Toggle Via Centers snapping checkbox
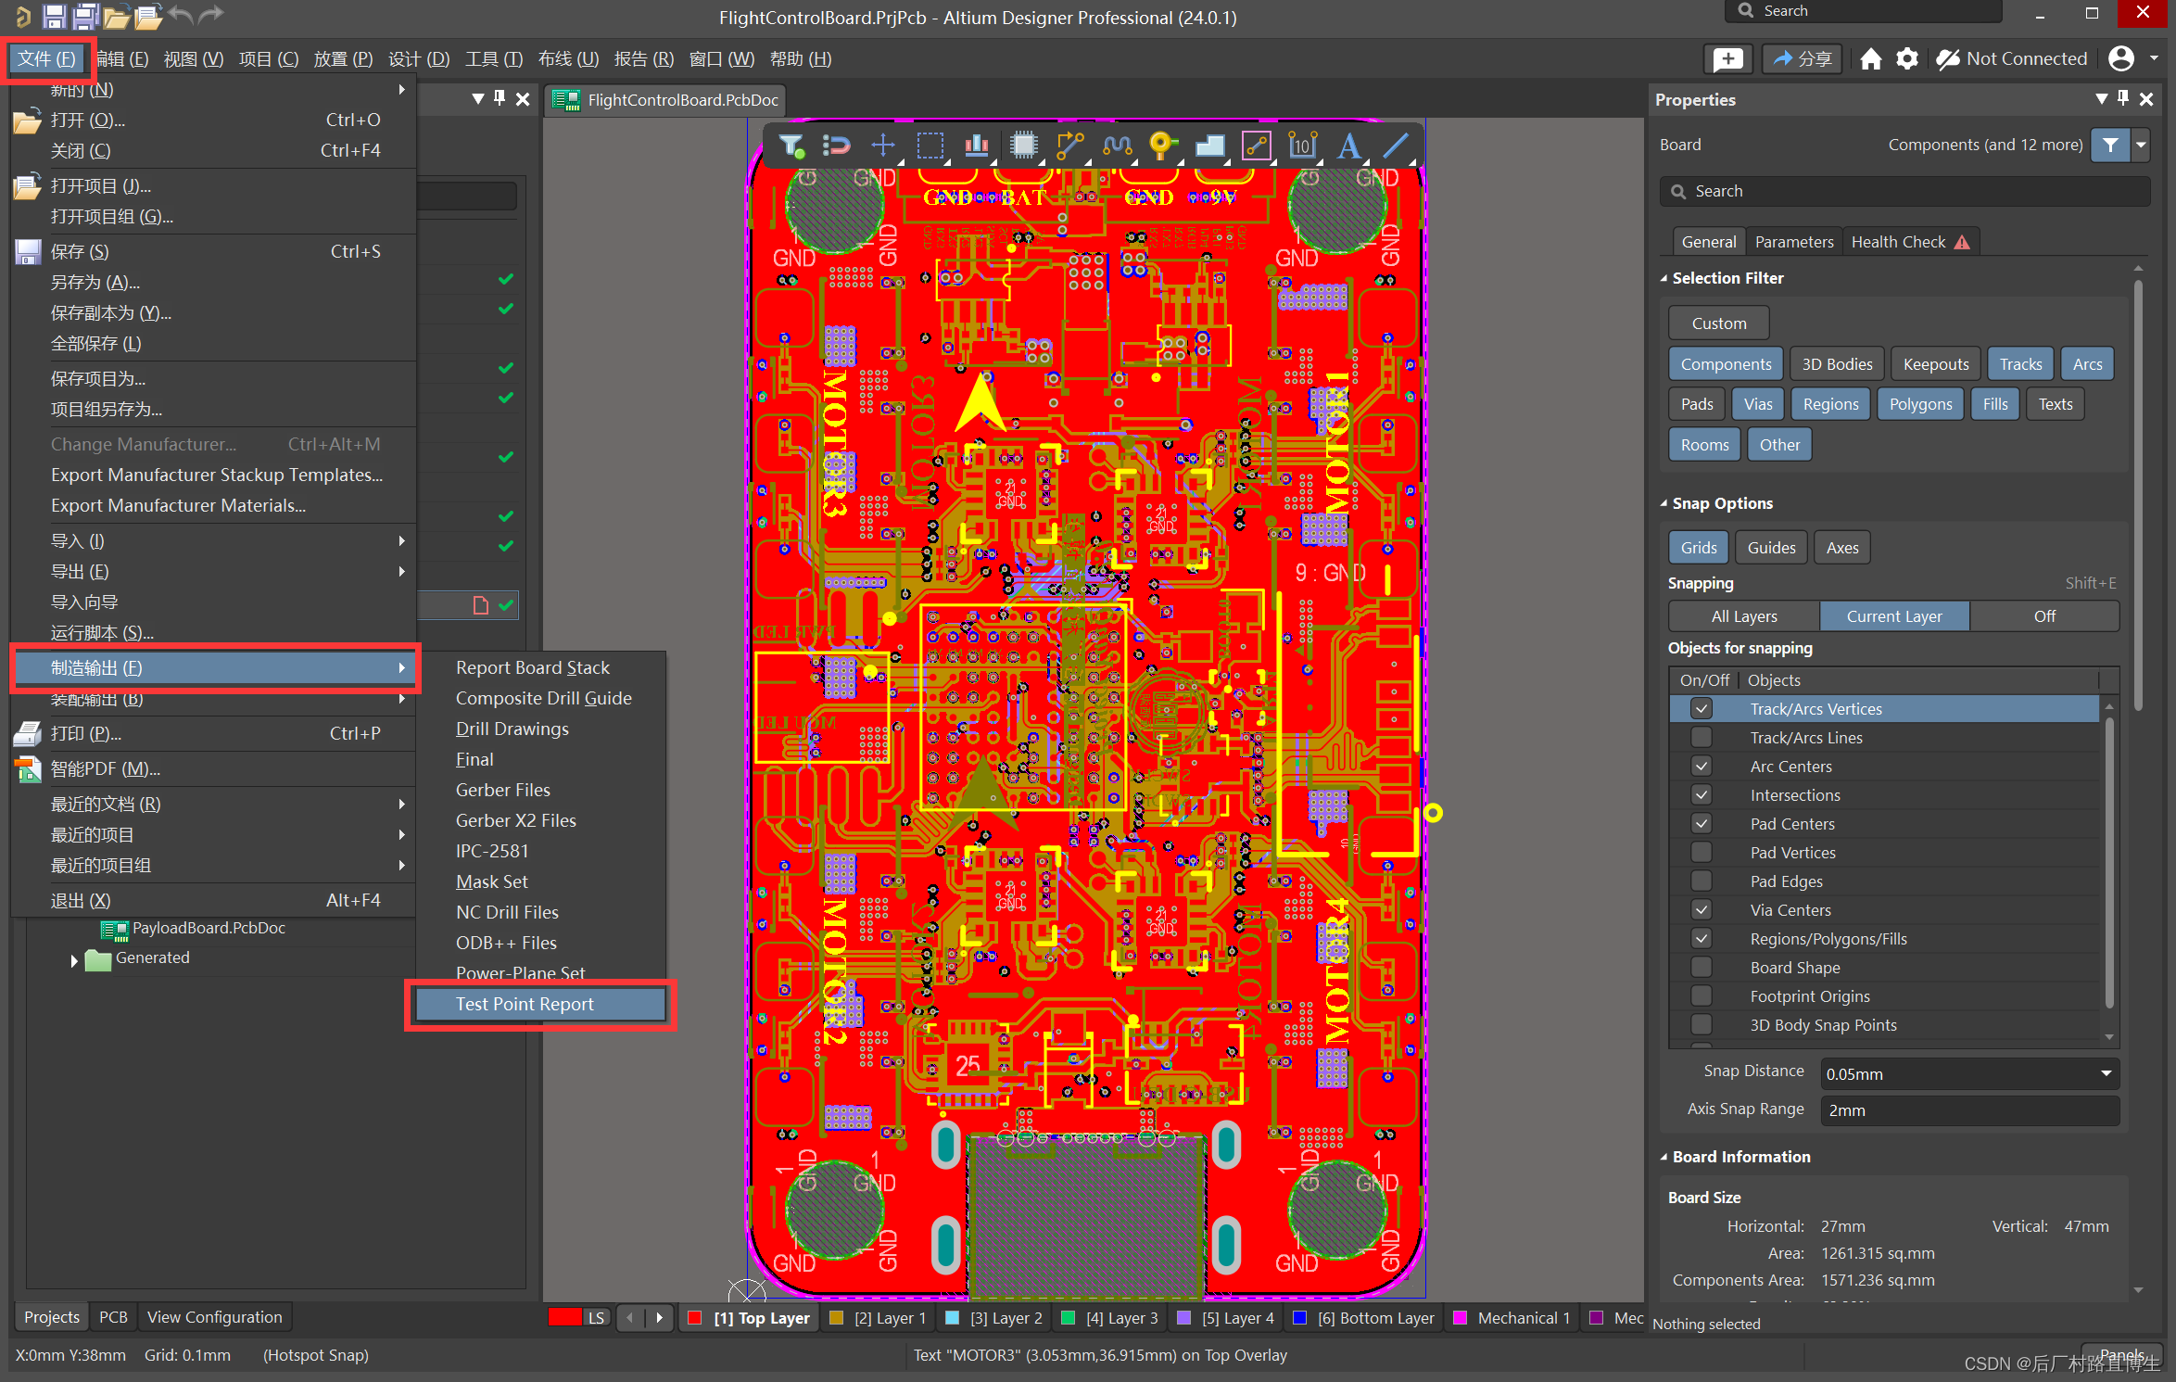 click(x=1702, y=910)
